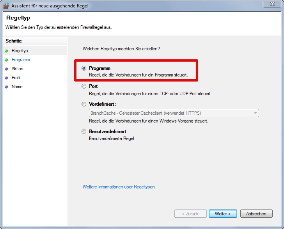Select the Profil step in the sidebar
Viewport: 284px width, 229px height.
[x=16, y=78]
